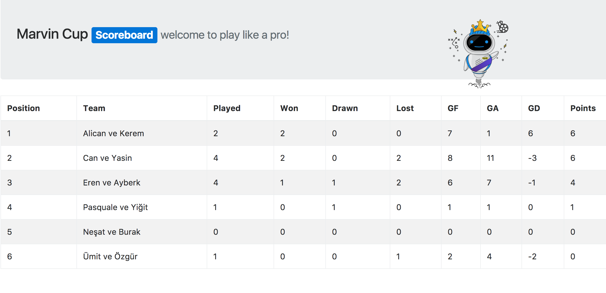
Task: Select the Position column header
Action: point(24,108)
